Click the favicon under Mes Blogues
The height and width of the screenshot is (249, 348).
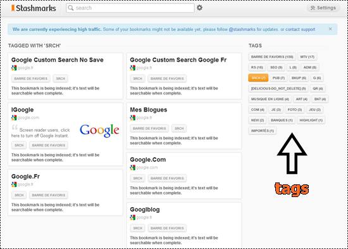point(133,118)
